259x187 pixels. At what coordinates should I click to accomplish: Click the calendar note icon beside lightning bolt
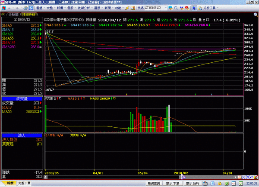[x=133, y=8]
